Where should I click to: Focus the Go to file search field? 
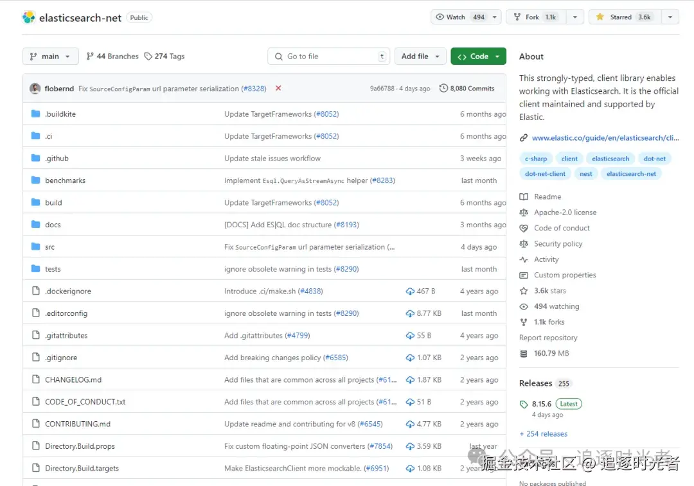(x=328, y=56)
